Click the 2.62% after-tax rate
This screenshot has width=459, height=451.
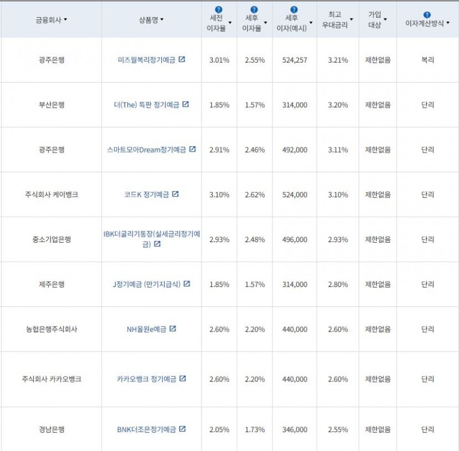(x=255, y=195)
